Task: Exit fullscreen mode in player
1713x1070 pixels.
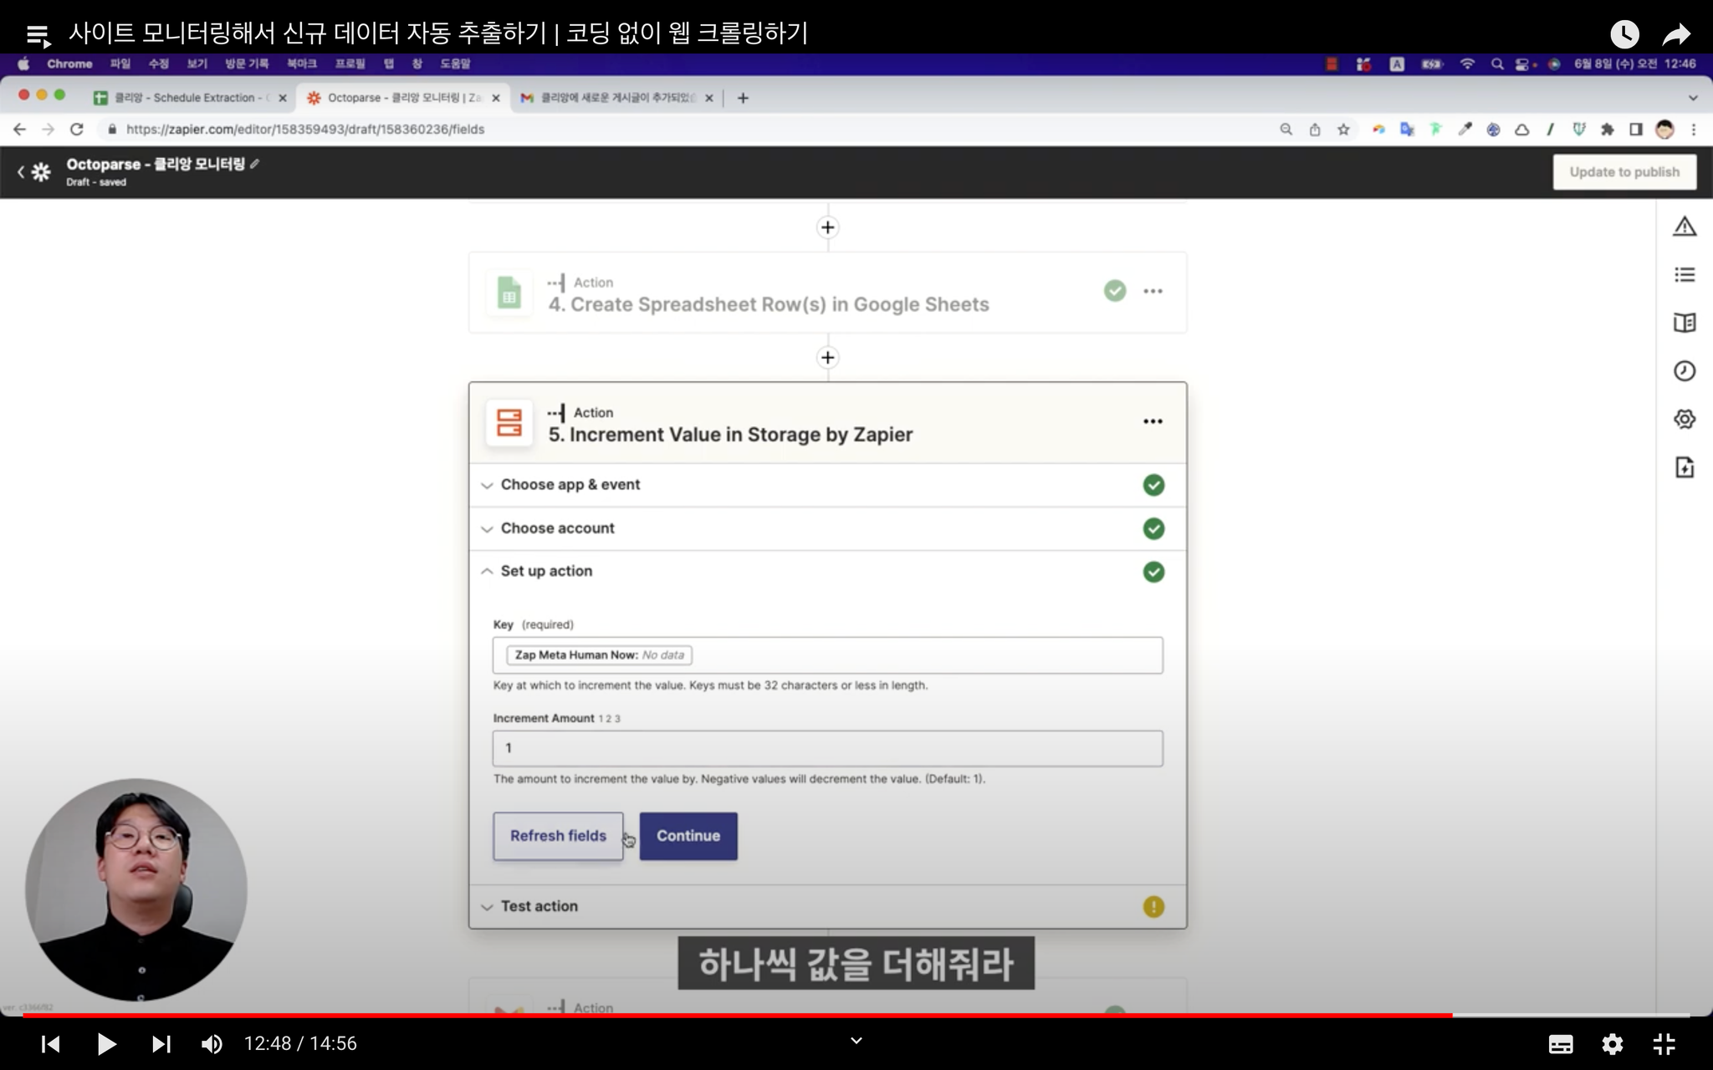Action: pos(1664,1044)
